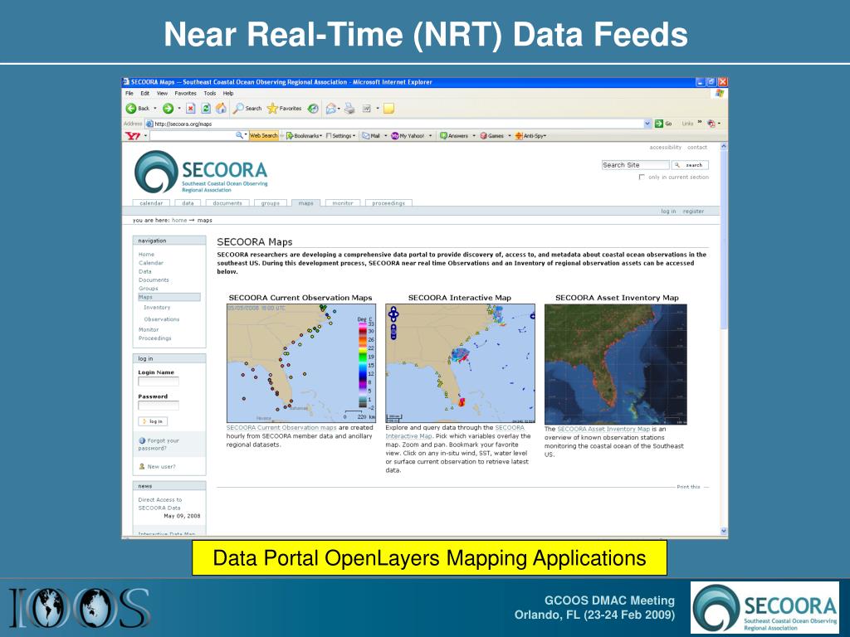Click the Yahoo Y! logo icon
This screenshot has height=637, width=850.
pos(133,136)
